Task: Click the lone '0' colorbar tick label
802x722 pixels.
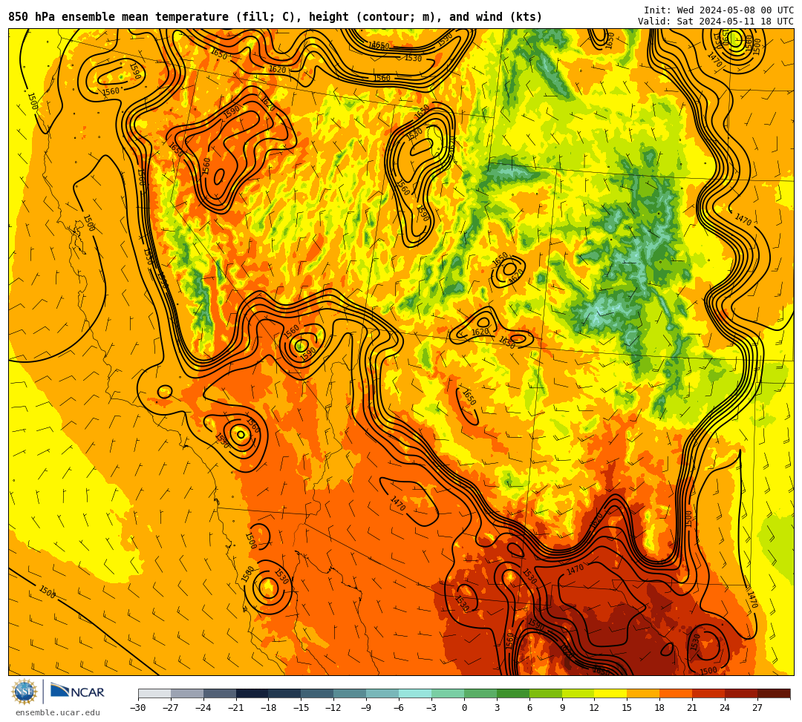Action: click(x=464, y=708)
